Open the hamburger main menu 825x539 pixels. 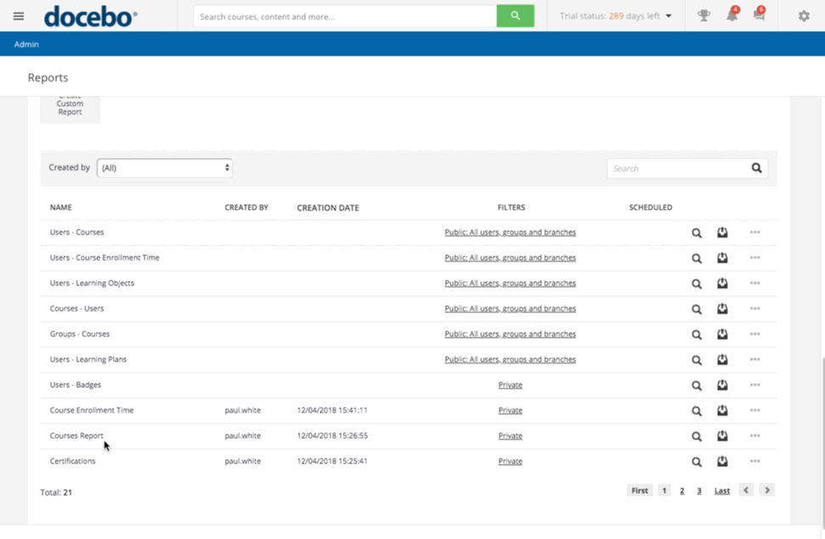coord(19,16)
